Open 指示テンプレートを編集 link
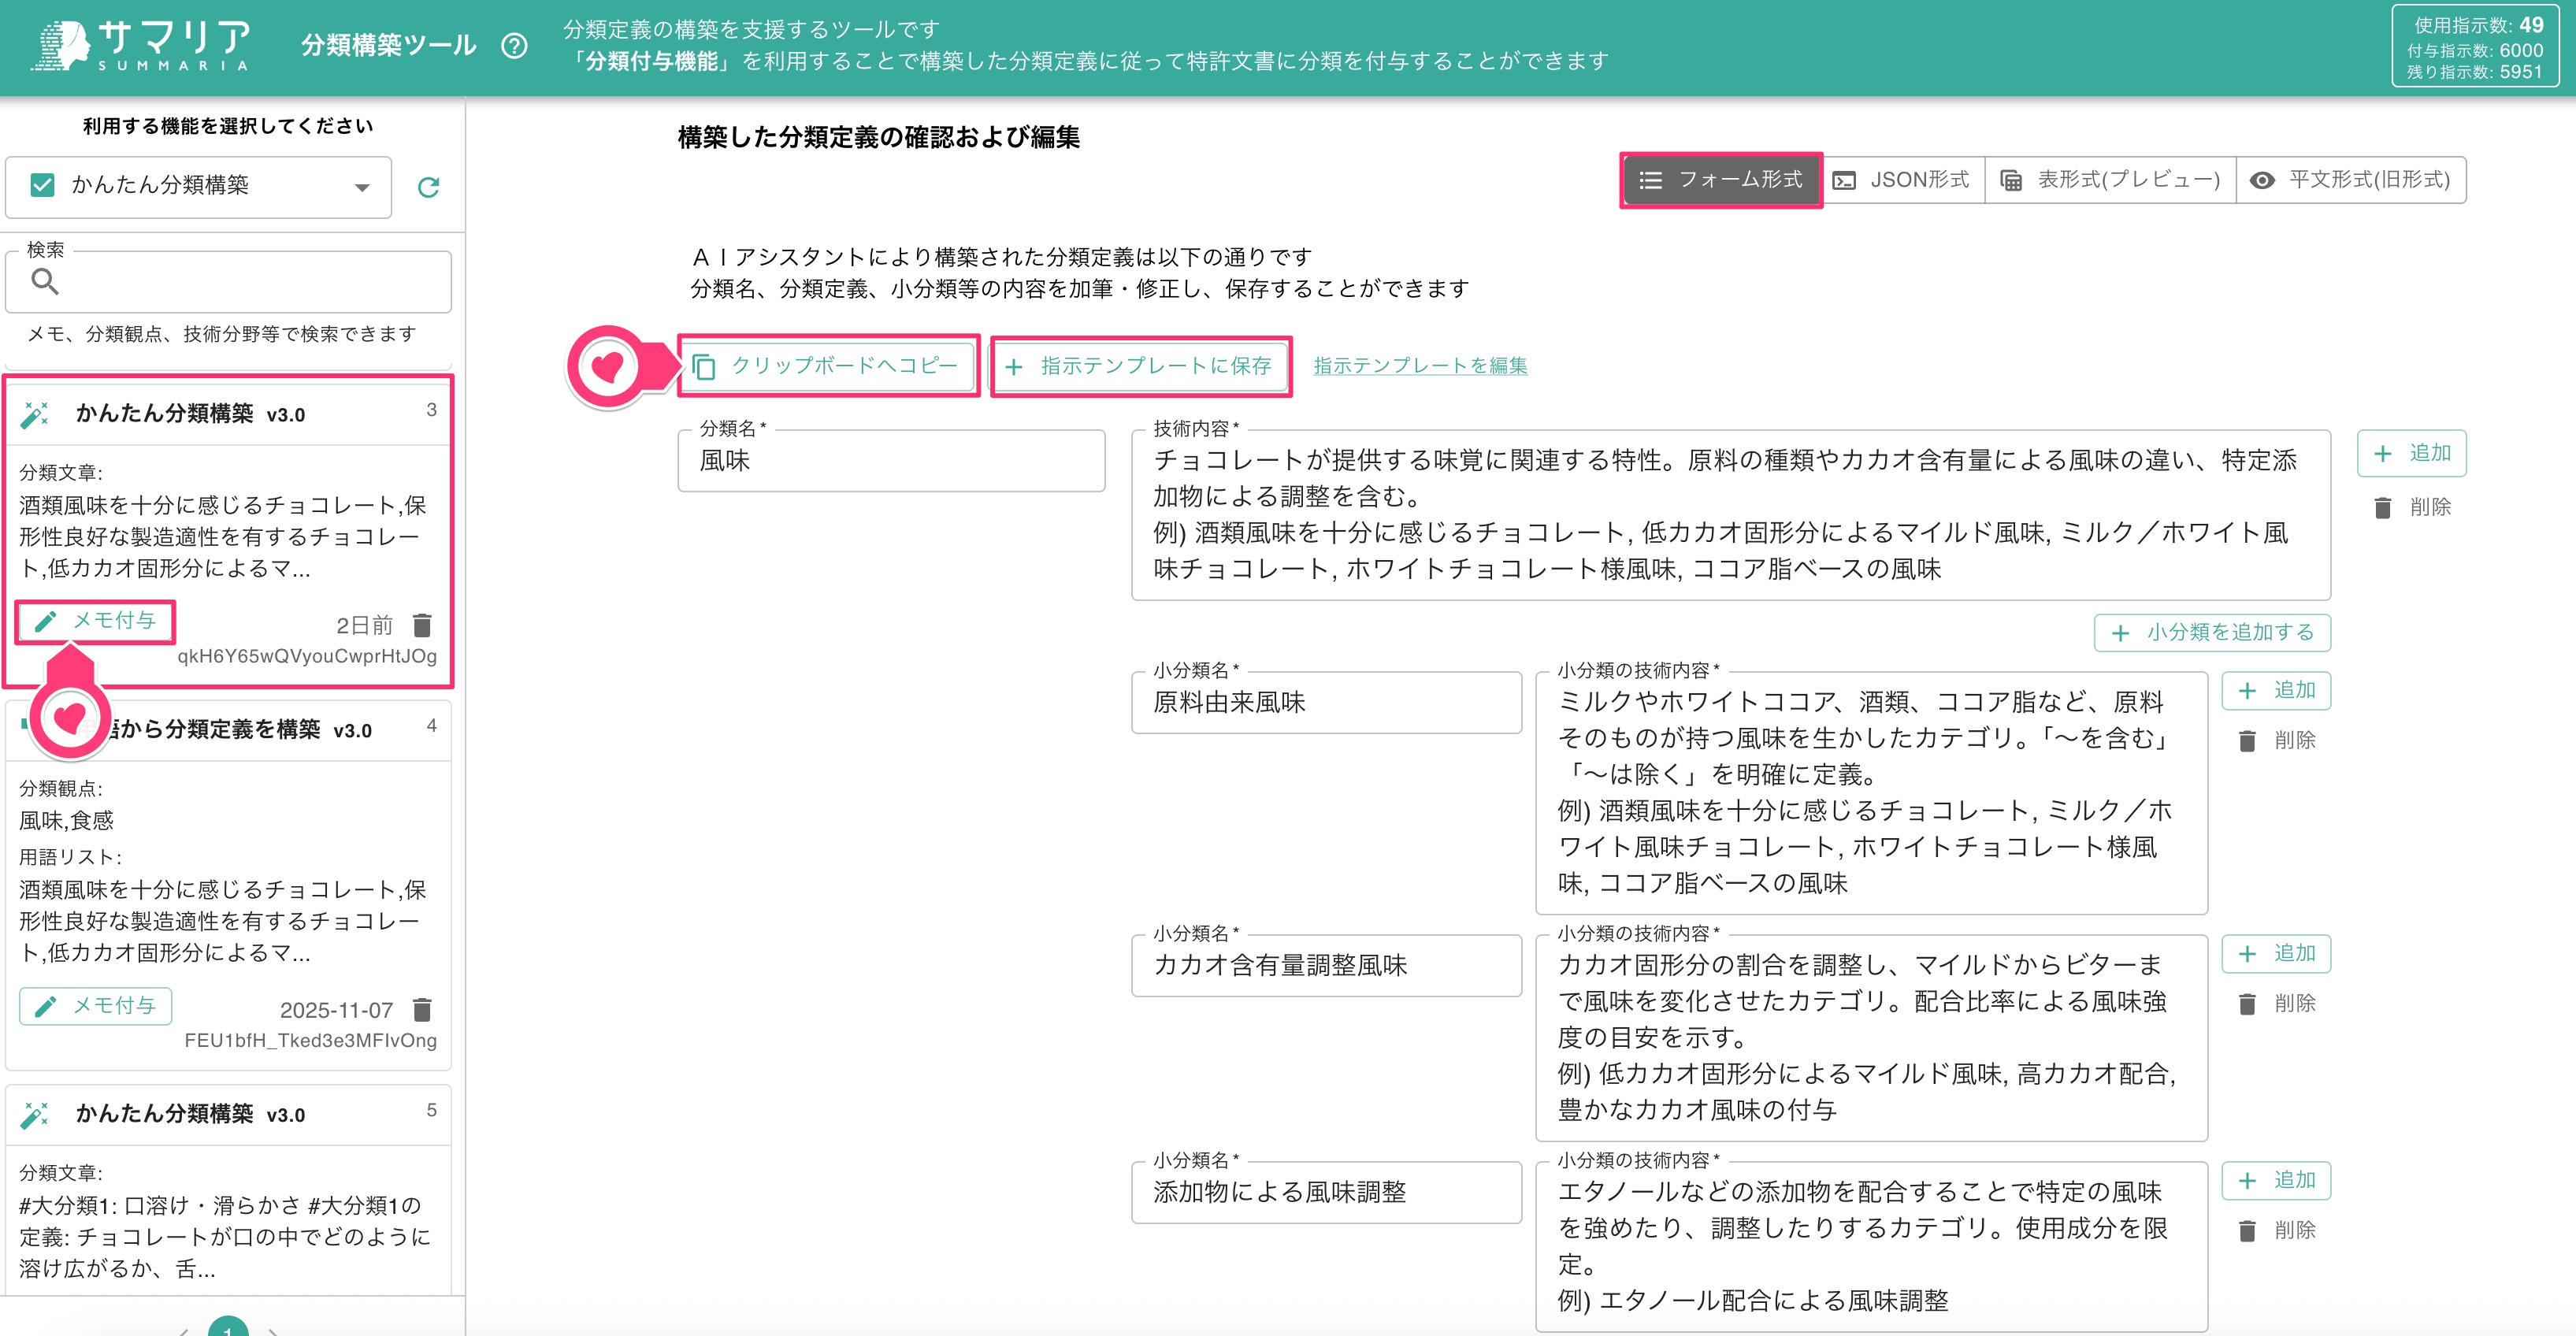 coord(1420,366)
